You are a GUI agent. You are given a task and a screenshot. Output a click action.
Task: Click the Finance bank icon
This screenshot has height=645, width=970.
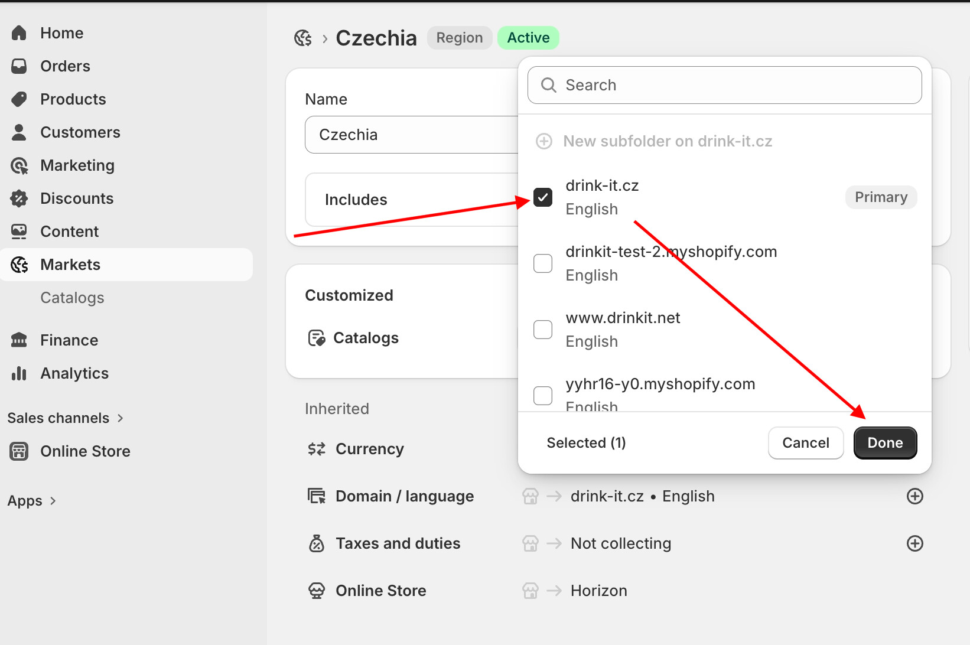pos(19,340)
